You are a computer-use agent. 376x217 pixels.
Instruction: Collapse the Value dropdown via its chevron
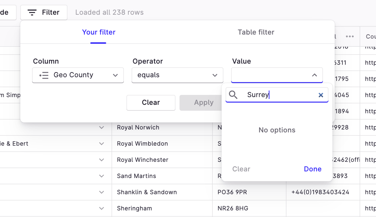click(314, 75)
